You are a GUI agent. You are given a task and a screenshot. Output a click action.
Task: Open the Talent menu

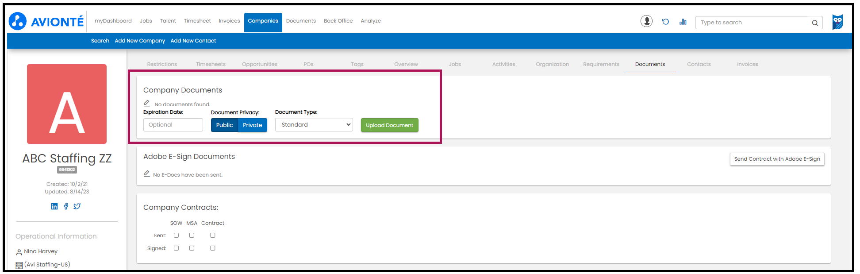(x=168, y=21)
